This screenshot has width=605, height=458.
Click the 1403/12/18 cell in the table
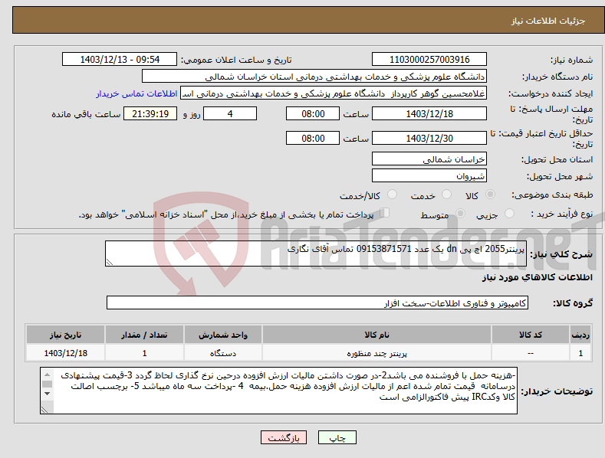65,353
